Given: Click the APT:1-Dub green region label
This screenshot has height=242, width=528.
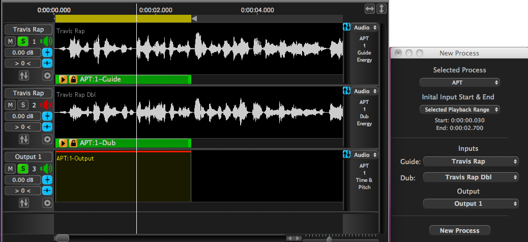Looking at the screenshot, I should click(x=98, y=143).
